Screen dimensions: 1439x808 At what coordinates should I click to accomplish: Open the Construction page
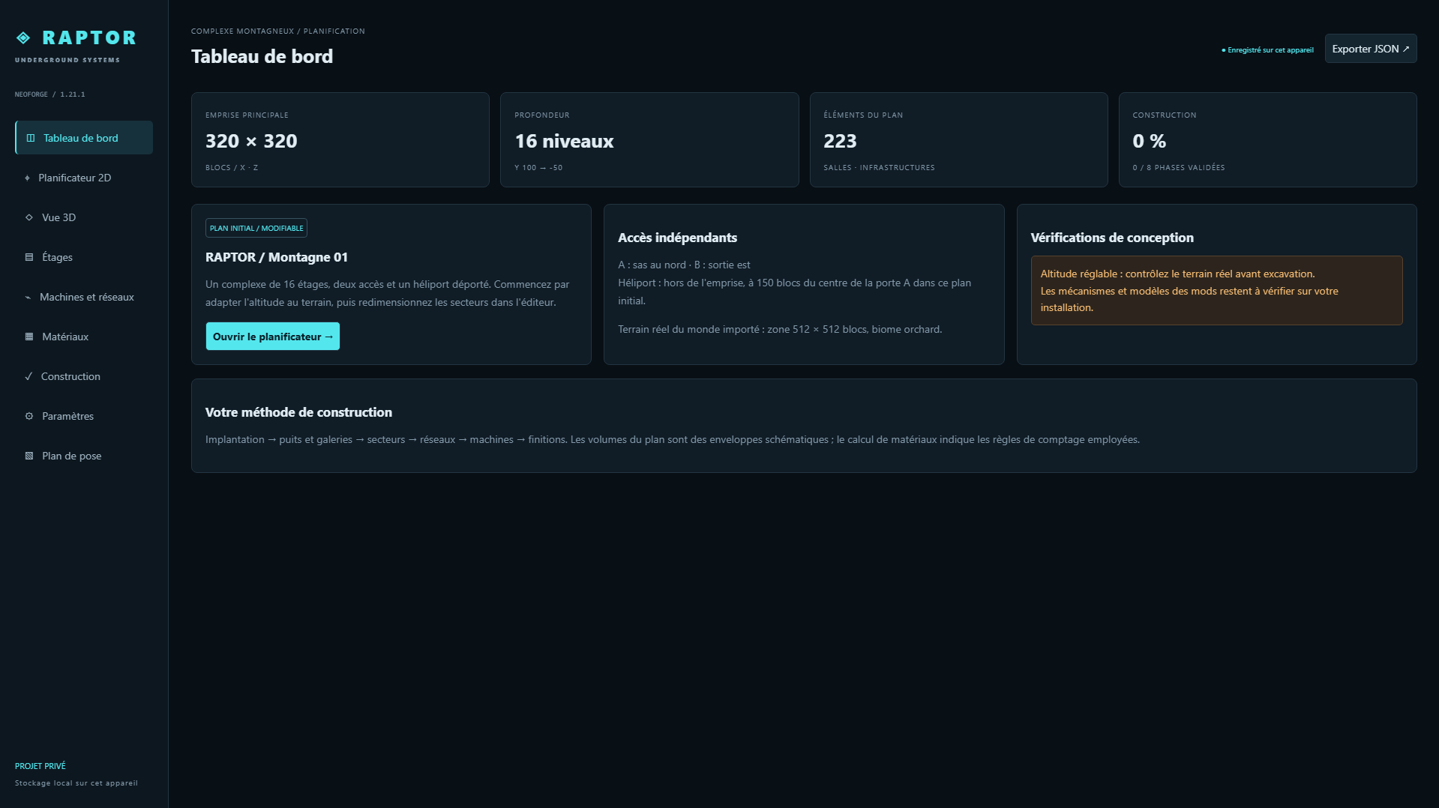tap(84, 376)
